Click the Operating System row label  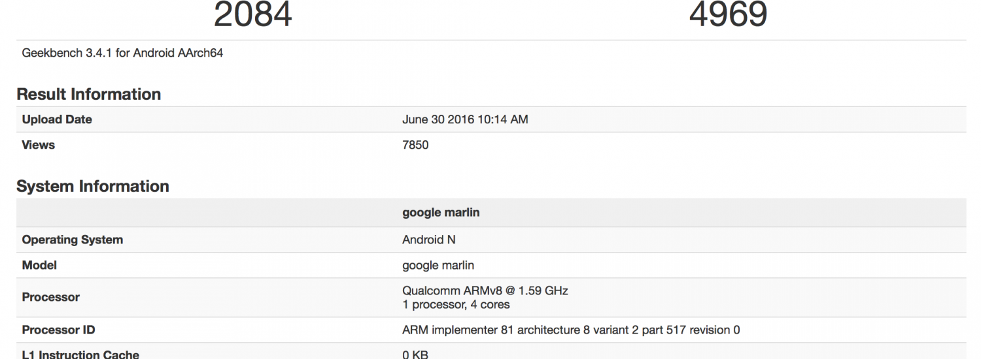[73, 240]
